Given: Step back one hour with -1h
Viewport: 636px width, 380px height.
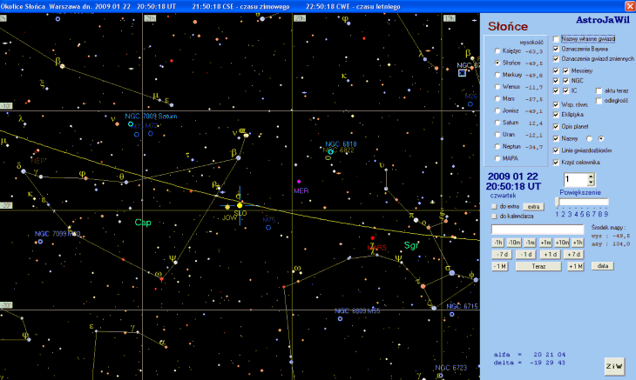Looking at the screenshot, I should pyautogui.click(x=497, y=243).
